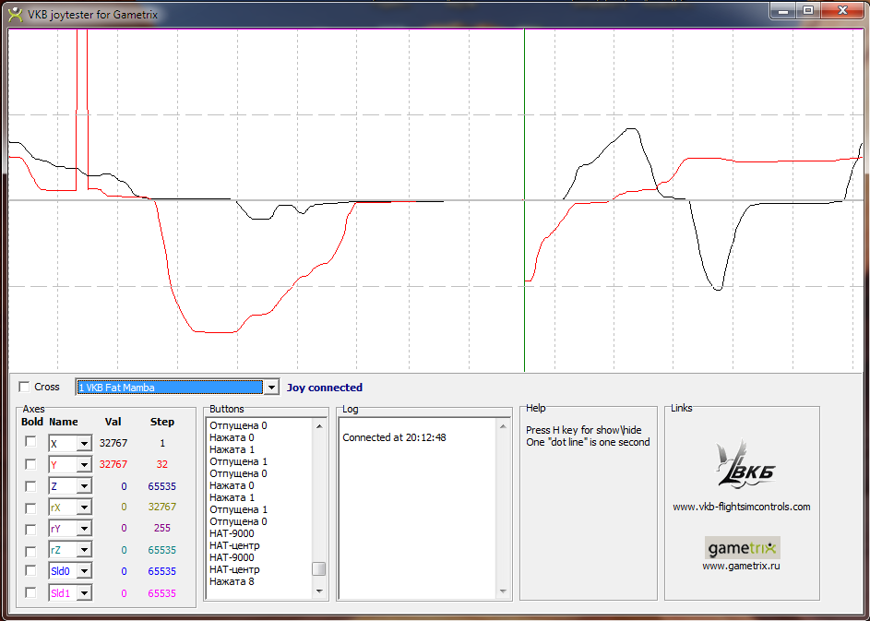870x621 pixels.
Task: Click 'Connected at 20:12:48' log entry
Action: coord(394,437)
